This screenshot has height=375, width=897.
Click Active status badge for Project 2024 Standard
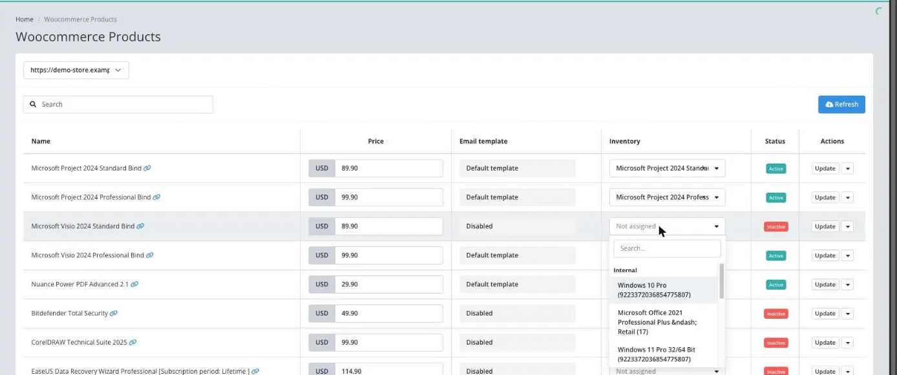point(776,169)
